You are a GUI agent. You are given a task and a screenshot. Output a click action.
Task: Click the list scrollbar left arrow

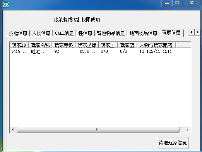(13, 130)
